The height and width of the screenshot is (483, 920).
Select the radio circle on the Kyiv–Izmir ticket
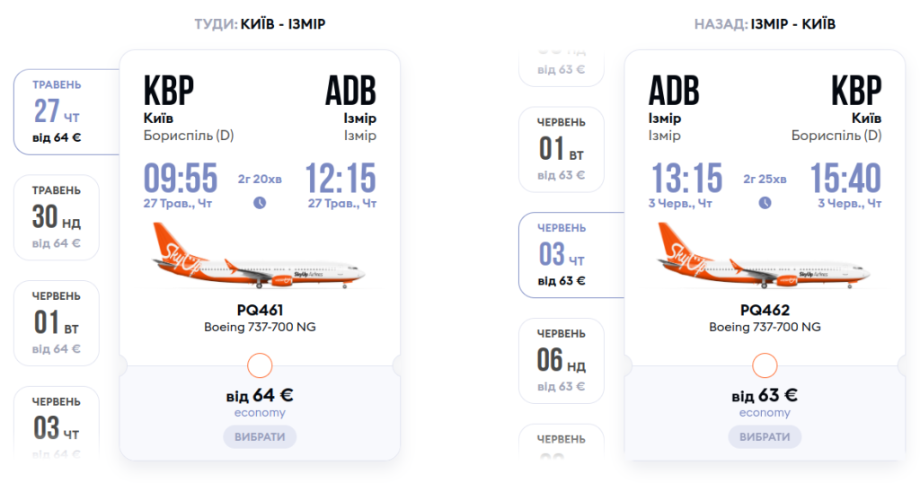point(260,365)
